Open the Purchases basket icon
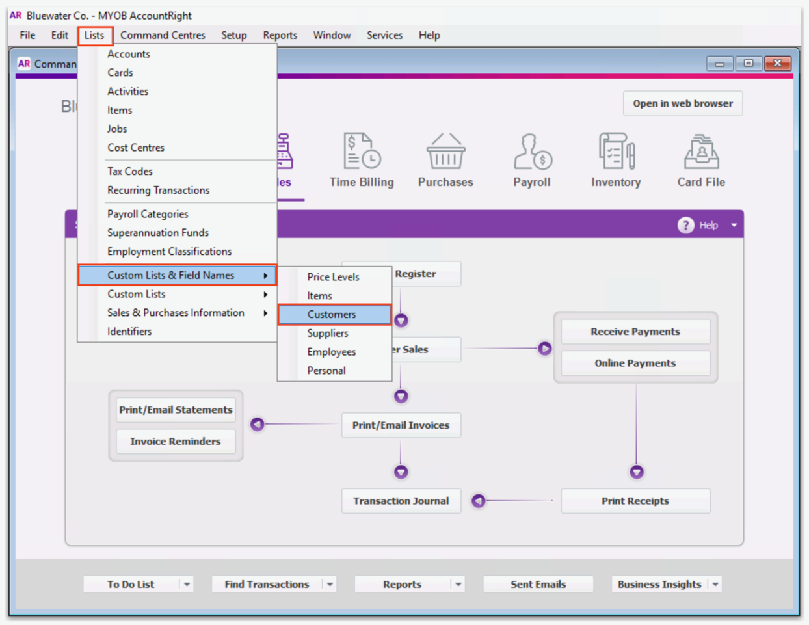Image resolution: width=809 pixels, height=625 pixels. pos(445,151)
